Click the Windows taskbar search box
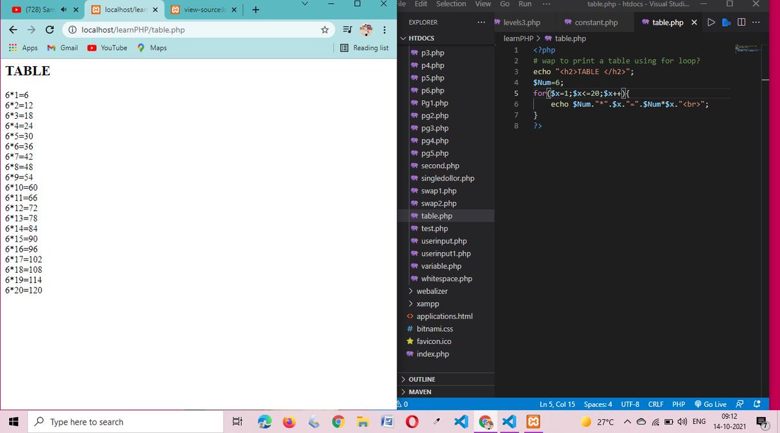Screen dimensions: 780x433 [x=127, y=422]
